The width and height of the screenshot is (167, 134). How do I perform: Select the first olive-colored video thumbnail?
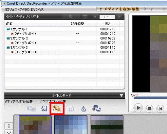(35, 125)
